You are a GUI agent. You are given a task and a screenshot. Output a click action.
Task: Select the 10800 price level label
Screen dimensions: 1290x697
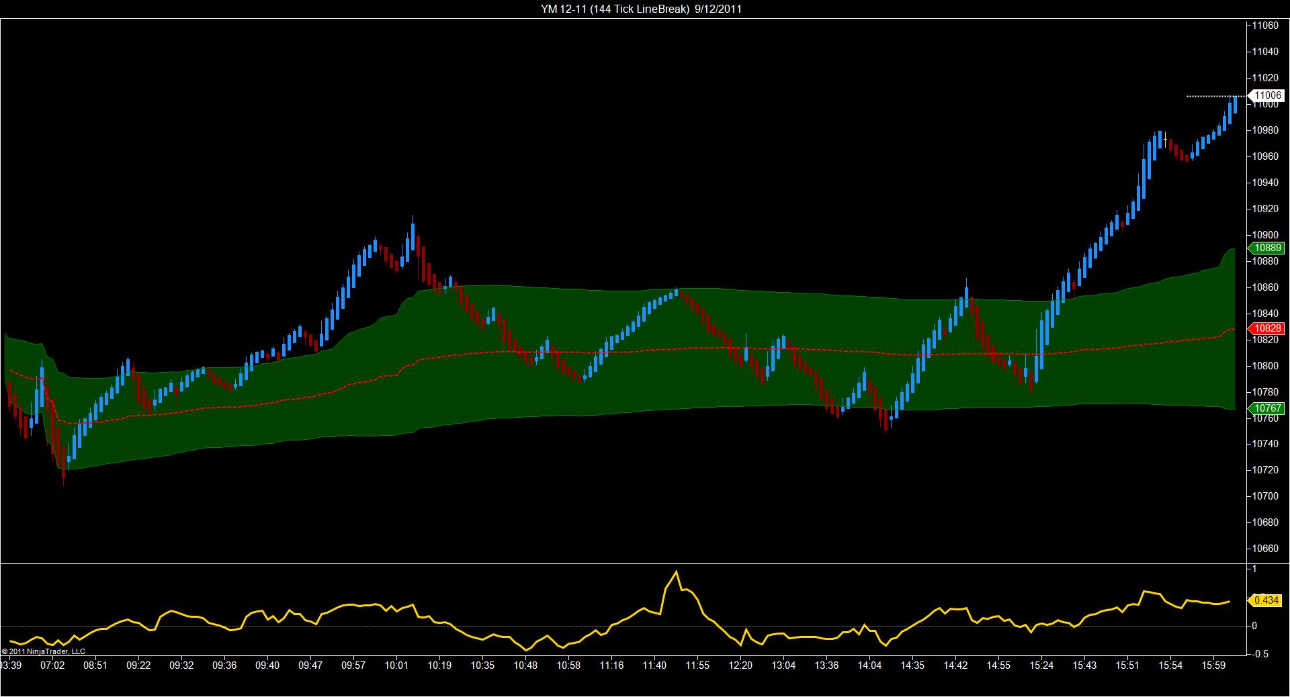[1264, 366]
